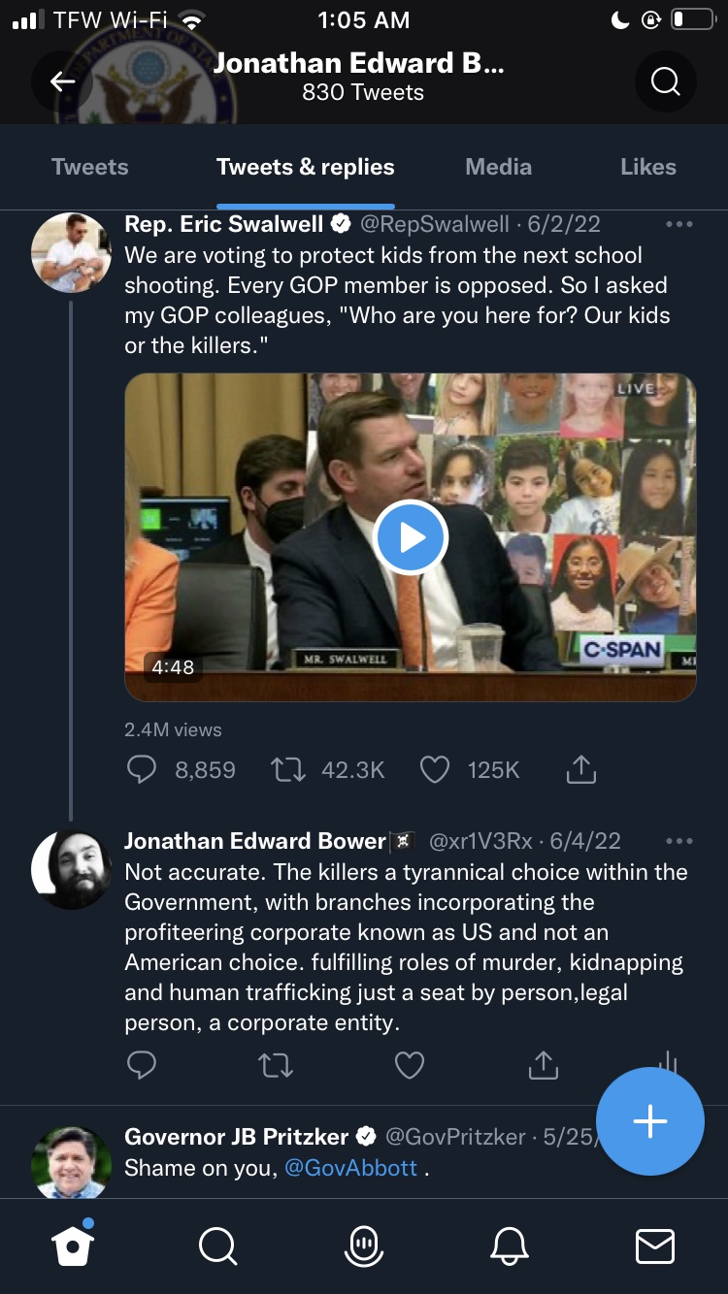Open more options on Bower's reply
Image resolution: width=728 pixels, height=1294 pixels.
tap(679, 841)
